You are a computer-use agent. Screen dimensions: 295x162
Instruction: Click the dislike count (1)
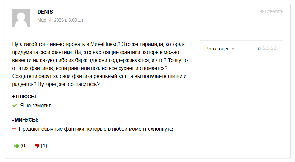44,146
